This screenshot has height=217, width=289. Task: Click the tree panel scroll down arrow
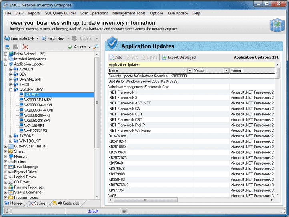[97, 197]
